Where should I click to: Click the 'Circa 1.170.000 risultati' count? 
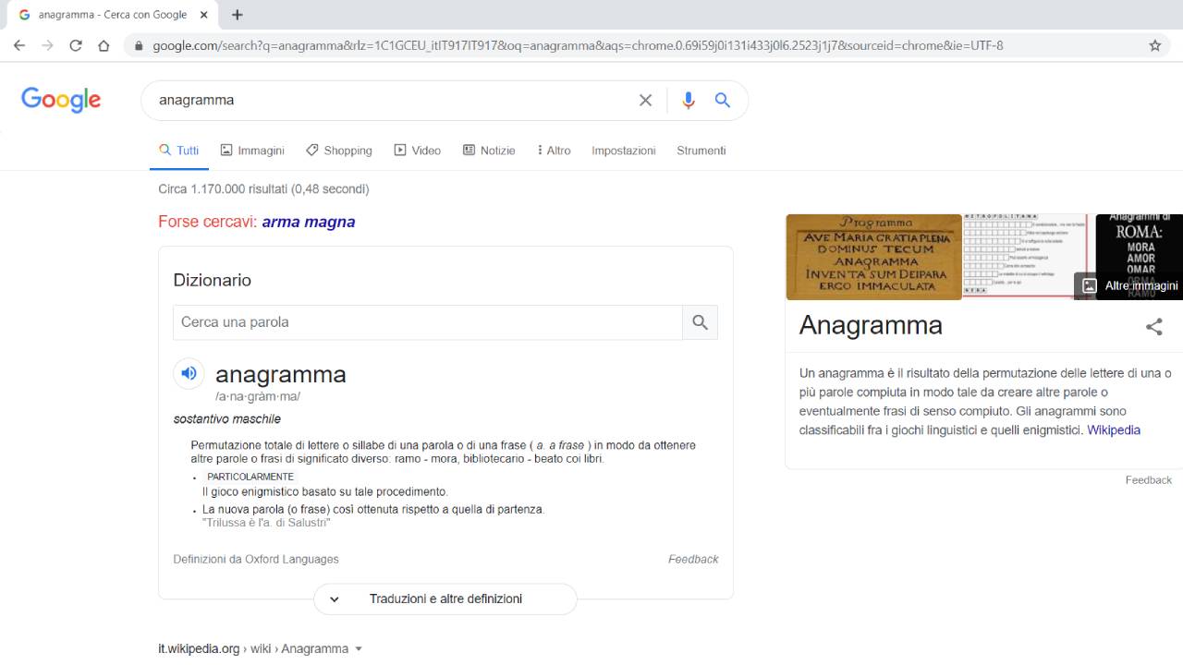tap(263, 189)
